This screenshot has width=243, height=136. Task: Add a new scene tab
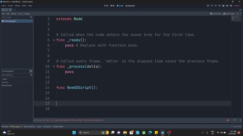[x=14, y=10]
